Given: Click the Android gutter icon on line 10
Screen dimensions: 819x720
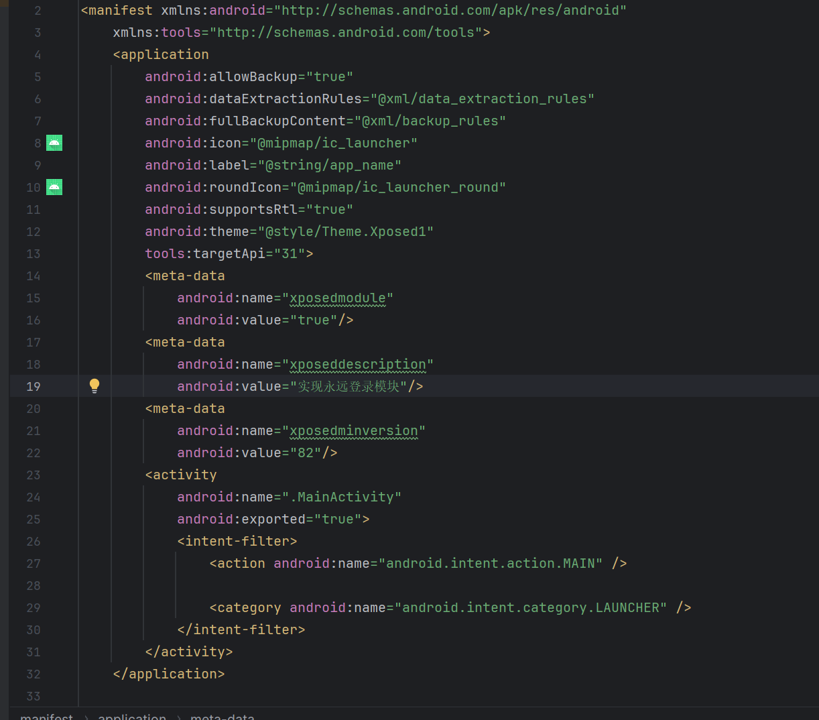Looking at the screenshot, I should coord(54,187).
